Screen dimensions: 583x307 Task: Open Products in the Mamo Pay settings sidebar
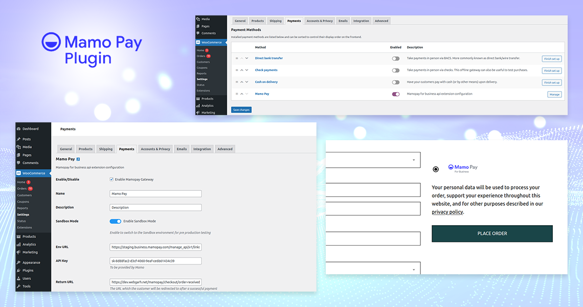29,237
